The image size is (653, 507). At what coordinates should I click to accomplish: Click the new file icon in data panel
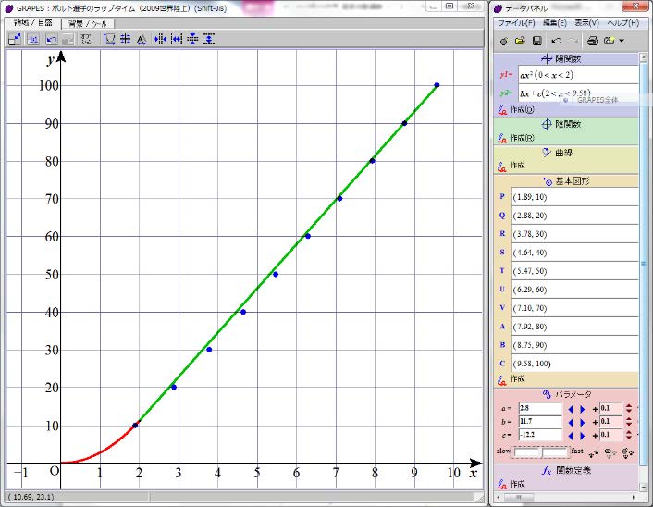pyautogui.click(x=503, y=41)
